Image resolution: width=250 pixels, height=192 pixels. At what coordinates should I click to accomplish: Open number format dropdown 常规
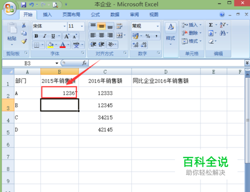157,26
